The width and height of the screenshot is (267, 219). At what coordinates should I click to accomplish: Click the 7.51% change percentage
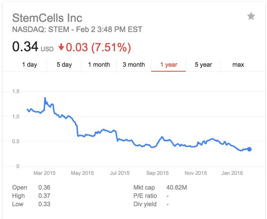click(112, 47)
